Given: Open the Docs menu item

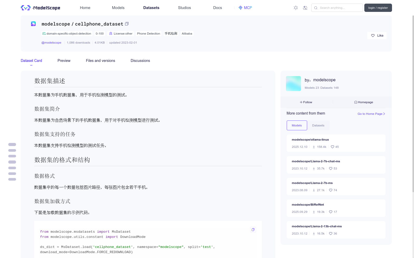Looking at the screenshot, I should 218,8.
